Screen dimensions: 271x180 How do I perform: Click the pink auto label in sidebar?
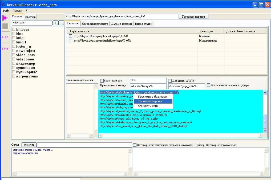tap(5, 37)
